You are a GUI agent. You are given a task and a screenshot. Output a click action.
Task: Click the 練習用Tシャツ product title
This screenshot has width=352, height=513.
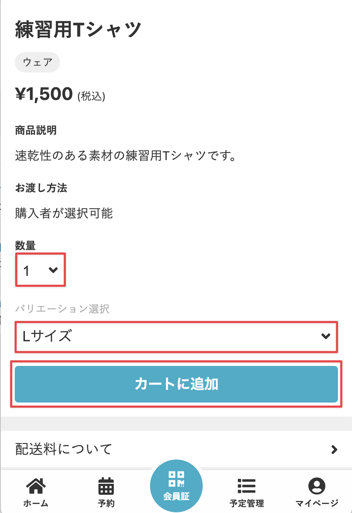click(x=78, y=30)
